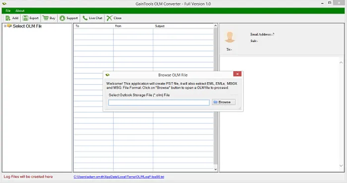Open Support from the toolbar
Viewport: 347px width, 183px height.
click(68, 18)
